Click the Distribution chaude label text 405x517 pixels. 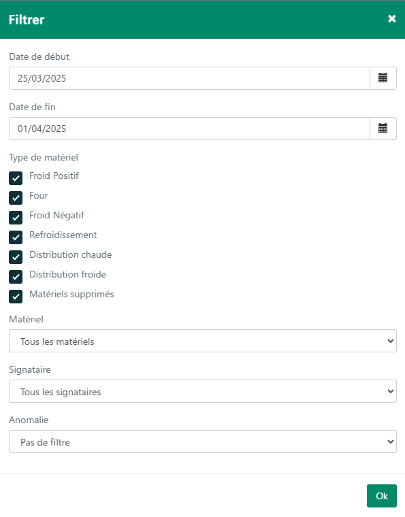pos(71,254)
